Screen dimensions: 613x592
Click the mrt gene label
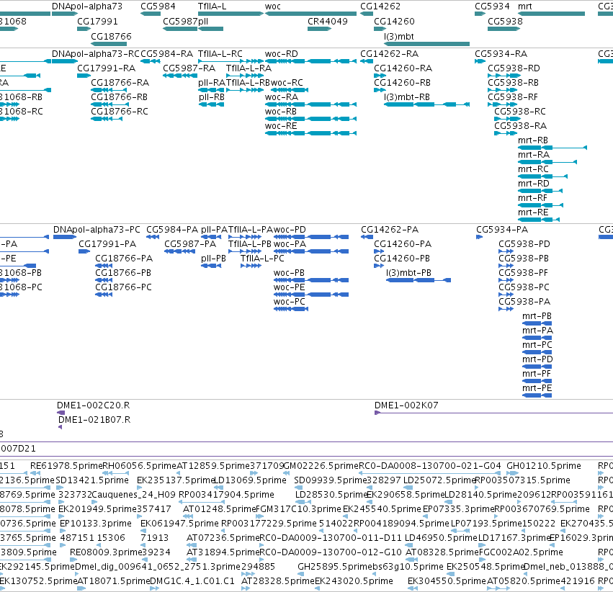tap(524, 6)
